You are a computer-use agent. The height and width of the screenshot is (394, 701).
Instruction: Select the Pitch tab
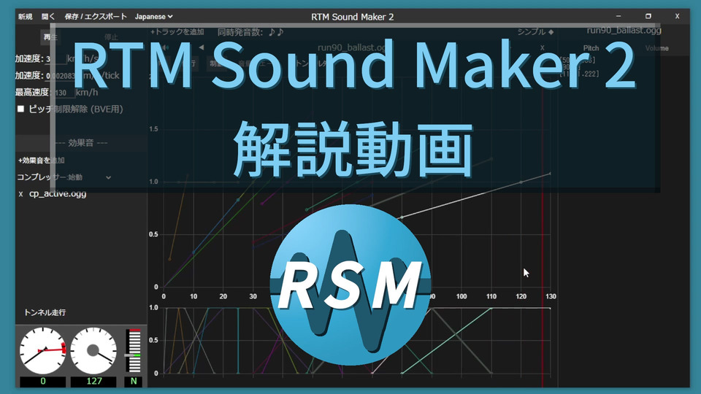click(x=591, y=48)
